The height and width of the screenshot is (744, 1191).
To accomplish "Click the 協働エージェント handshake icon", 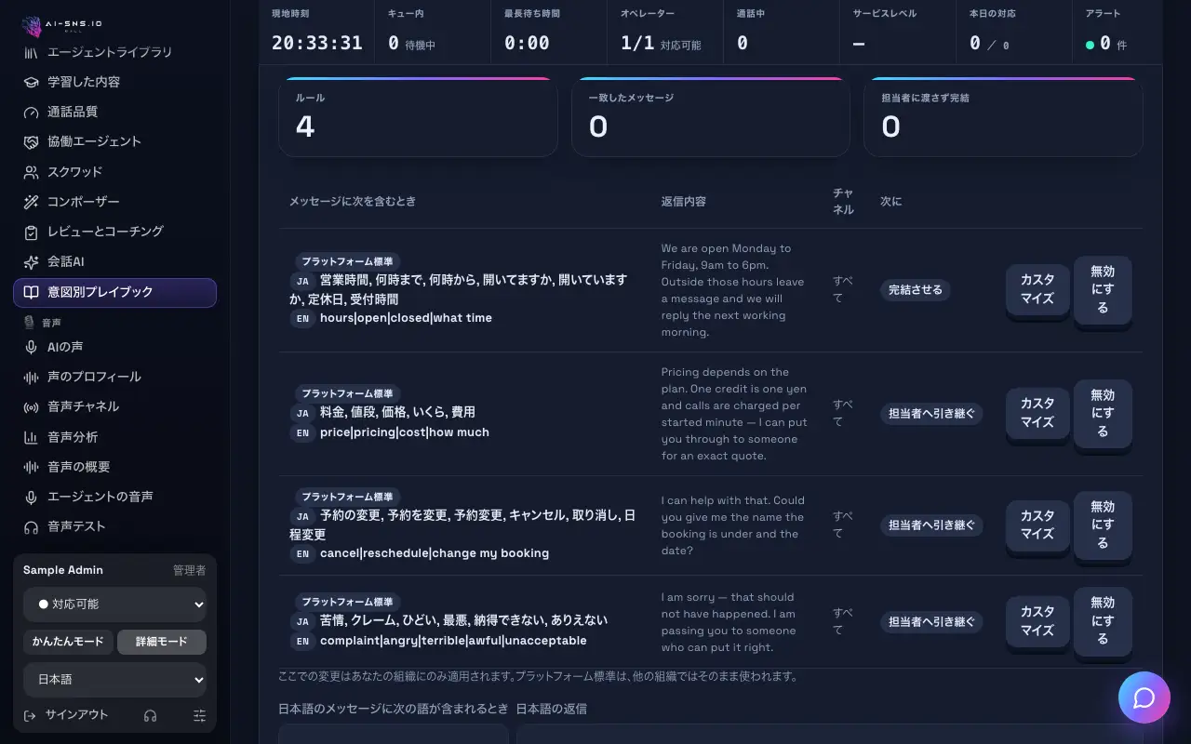I will [x=31, y=141].
